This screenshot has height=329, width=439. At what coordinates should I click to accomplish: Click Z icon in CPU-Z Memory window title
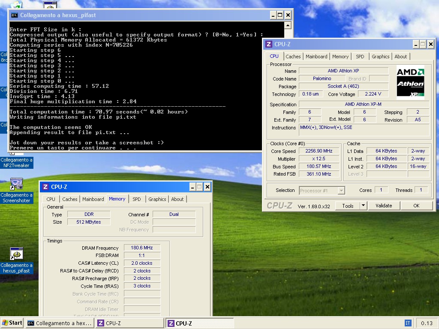point(45,187)
